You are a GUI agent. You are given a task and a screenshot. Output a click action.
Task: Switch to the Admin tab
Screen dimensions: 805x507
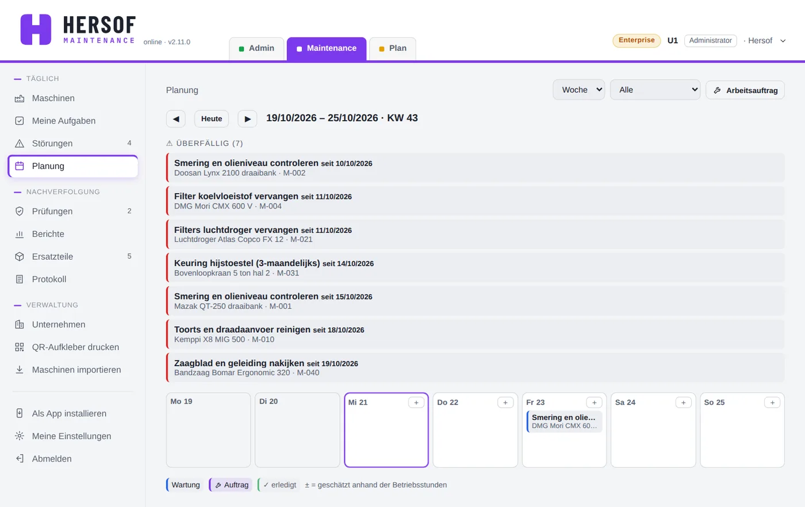coord(256,48)
